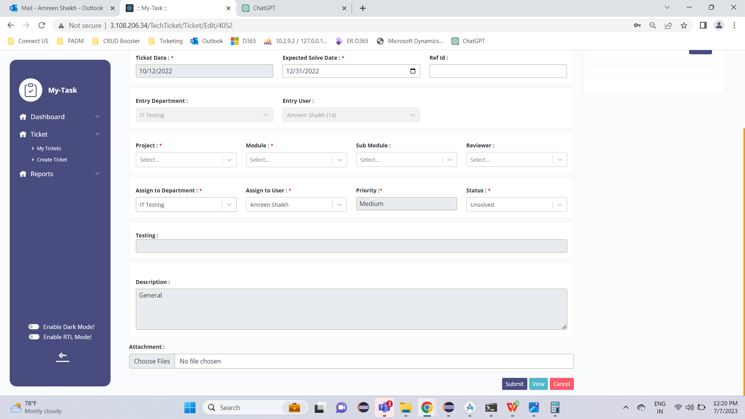Click the Testing text field
The height and width of the screenshot is (419, 745).
(351, 246)
